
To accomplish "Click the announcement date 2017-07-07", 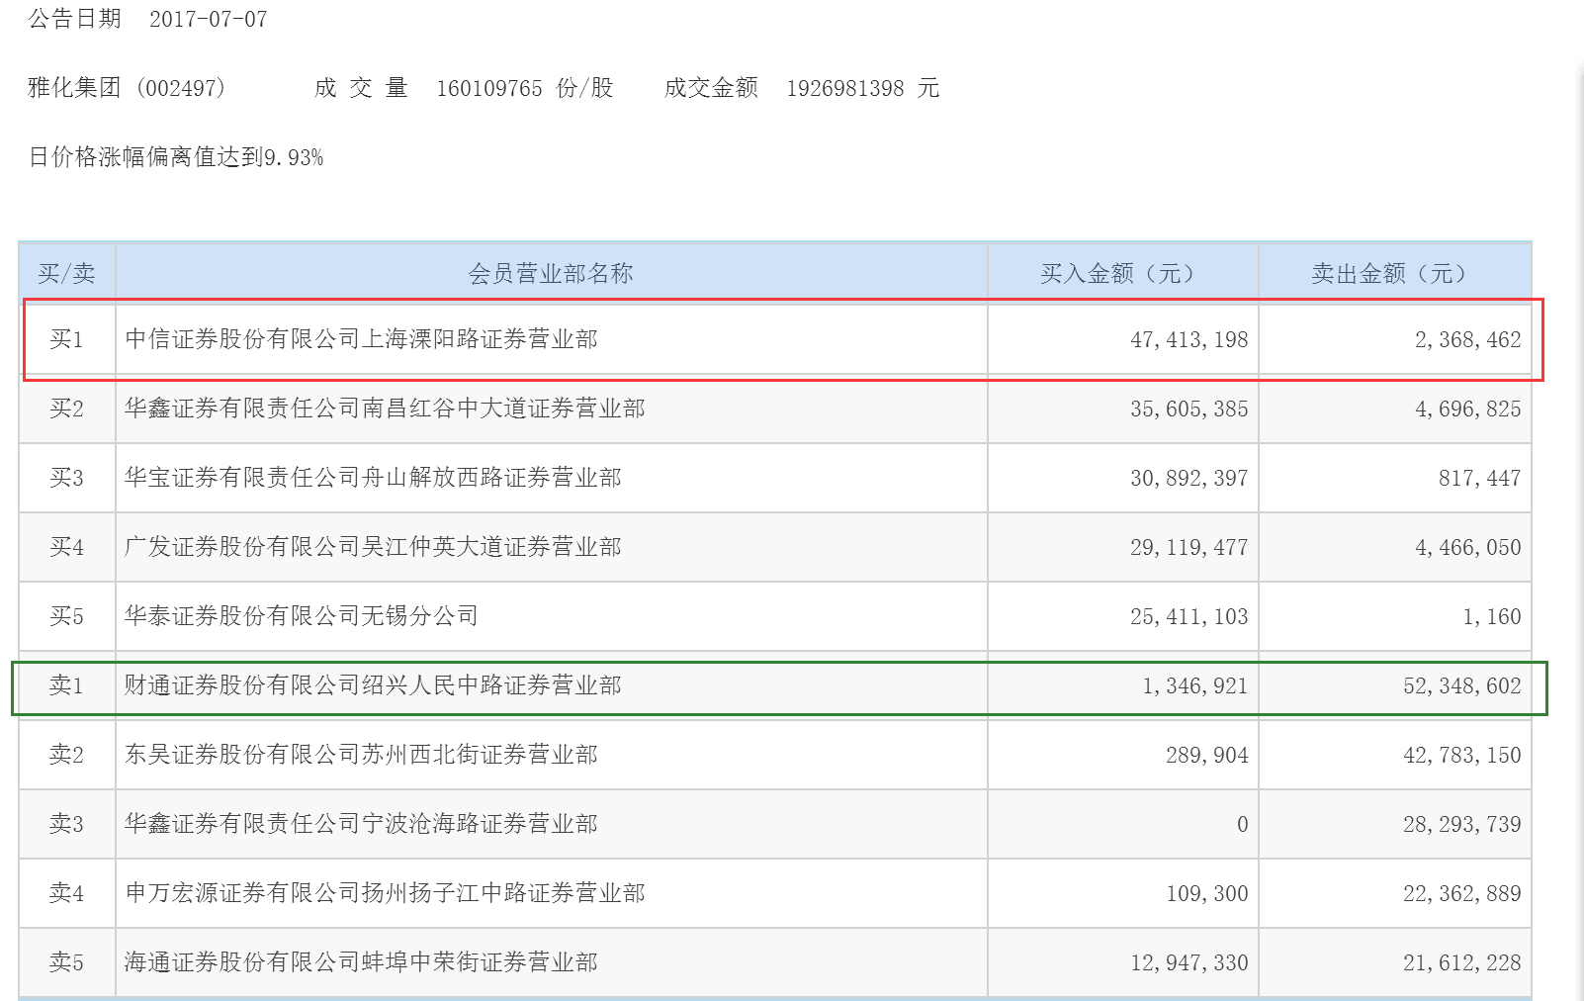I will (208, 20).
